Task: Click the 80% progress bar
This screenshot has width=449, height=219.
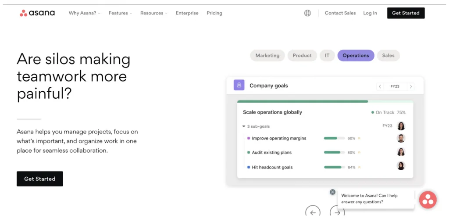Action: click(334, 152)
